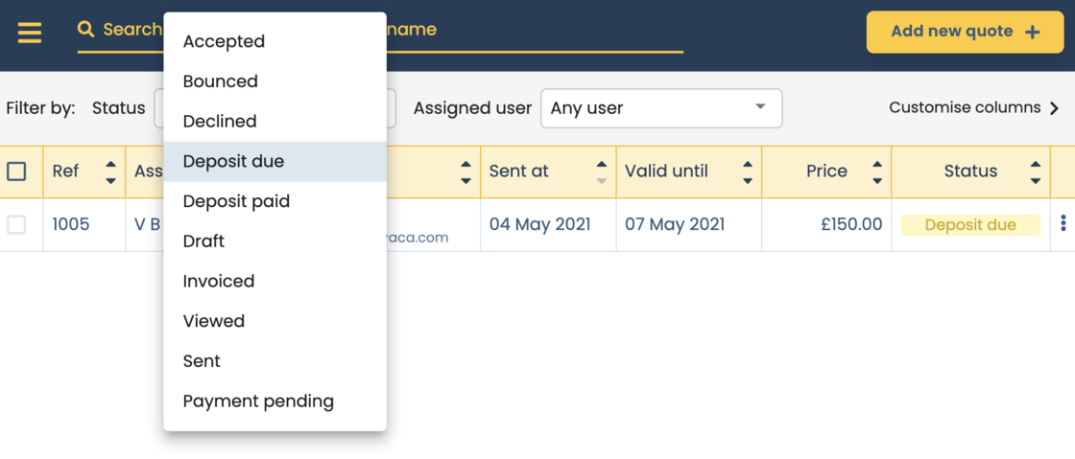Click the yellow Deposit due status badge
Viewport: 1075px width, 459px height.
pyautogui.click(x=969, y=225)
